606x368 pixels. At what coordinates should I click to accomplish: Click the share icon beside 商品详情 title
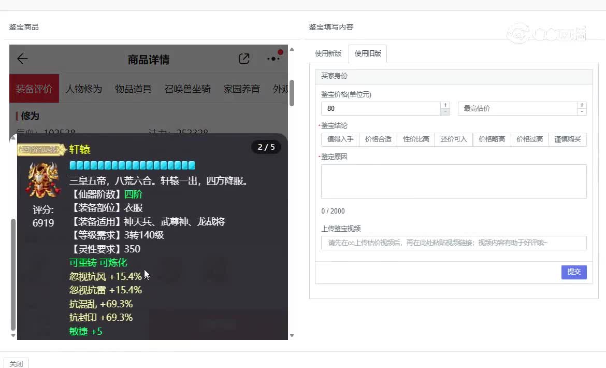tap(244, 59)
